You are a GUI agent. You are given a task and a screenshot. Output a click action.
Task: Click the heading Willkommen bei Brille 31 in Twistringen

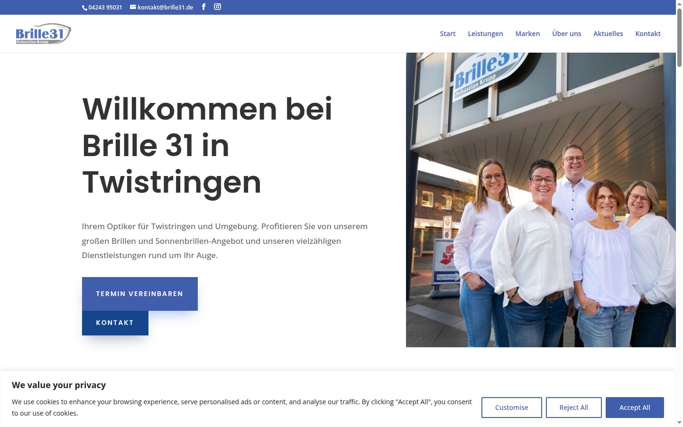tap(207, 145)
